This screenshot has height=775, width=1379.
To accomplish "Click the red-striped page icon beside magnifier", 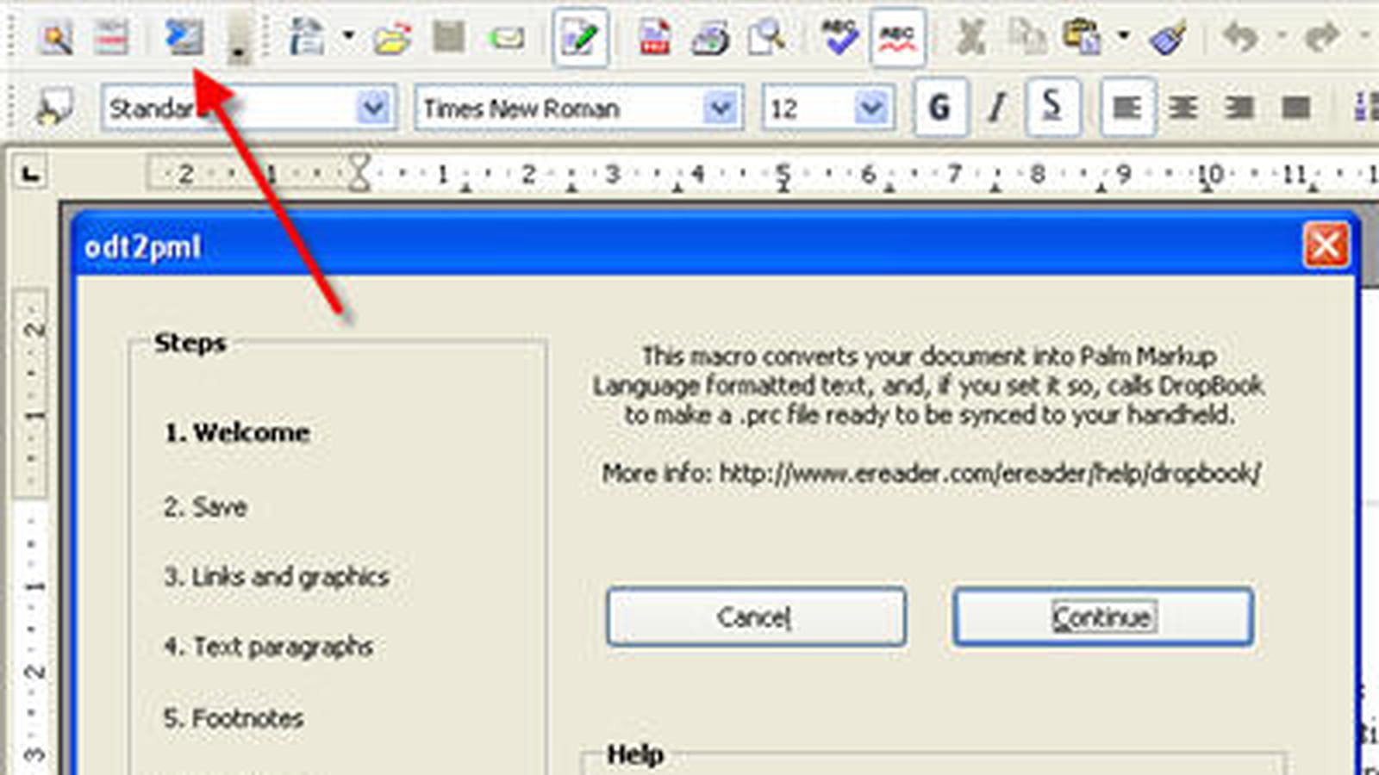I will [111, 38].
